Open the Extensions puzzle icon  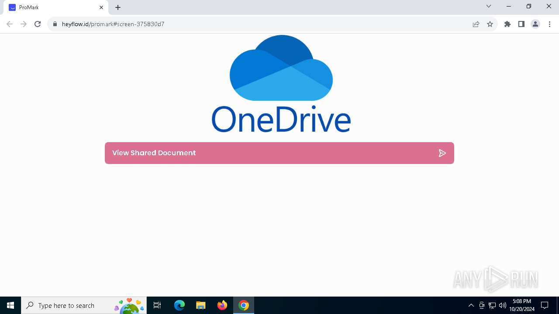tap(507, 24)
